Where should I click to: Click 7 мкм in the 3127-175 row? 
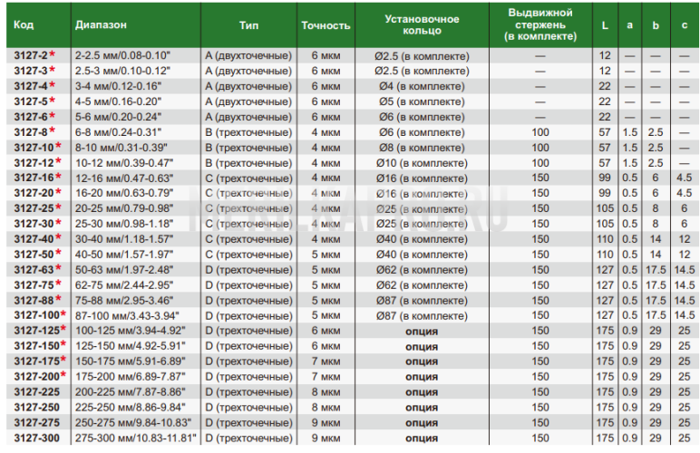[x=326, y=361]
